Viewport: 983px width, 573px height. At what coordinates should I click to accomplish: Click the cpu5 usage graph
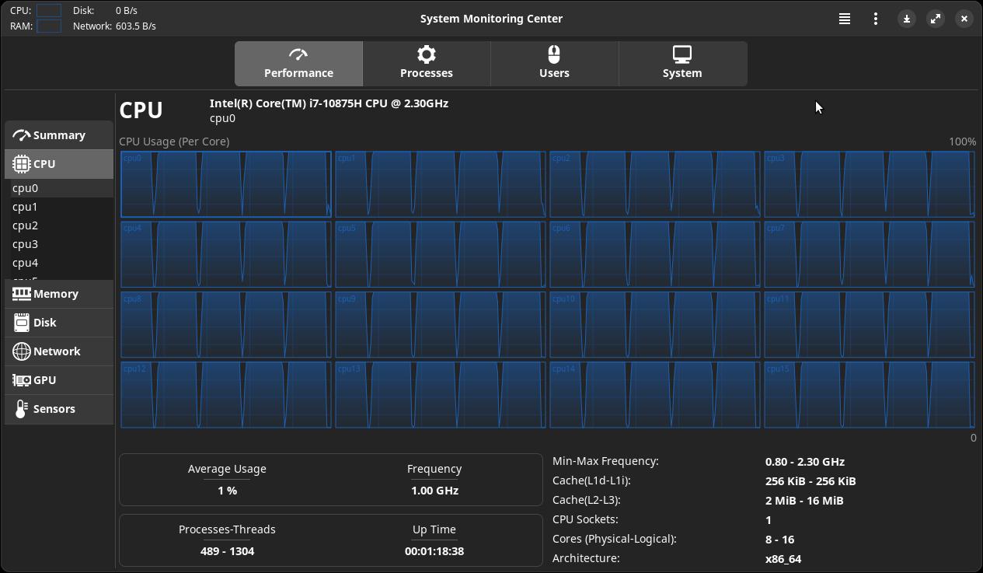click(x=440, y=254)
